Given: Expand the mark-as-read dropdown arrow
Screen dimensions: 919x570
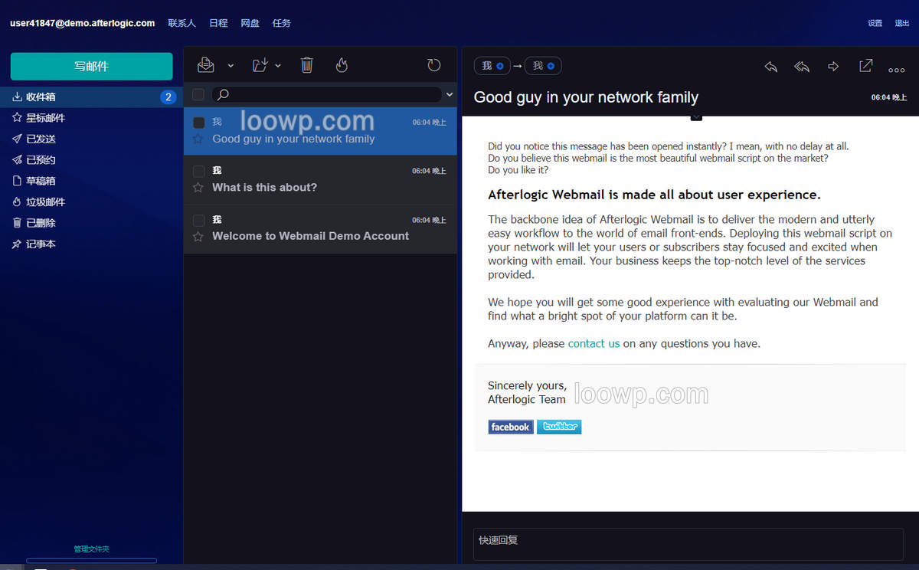Looking at the screenshot, I should [x=231, y=66].
